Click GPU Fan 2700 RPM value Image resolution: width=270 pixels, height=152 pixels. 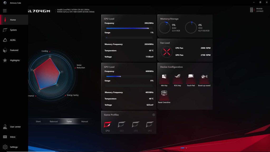[x=205, y=55]
